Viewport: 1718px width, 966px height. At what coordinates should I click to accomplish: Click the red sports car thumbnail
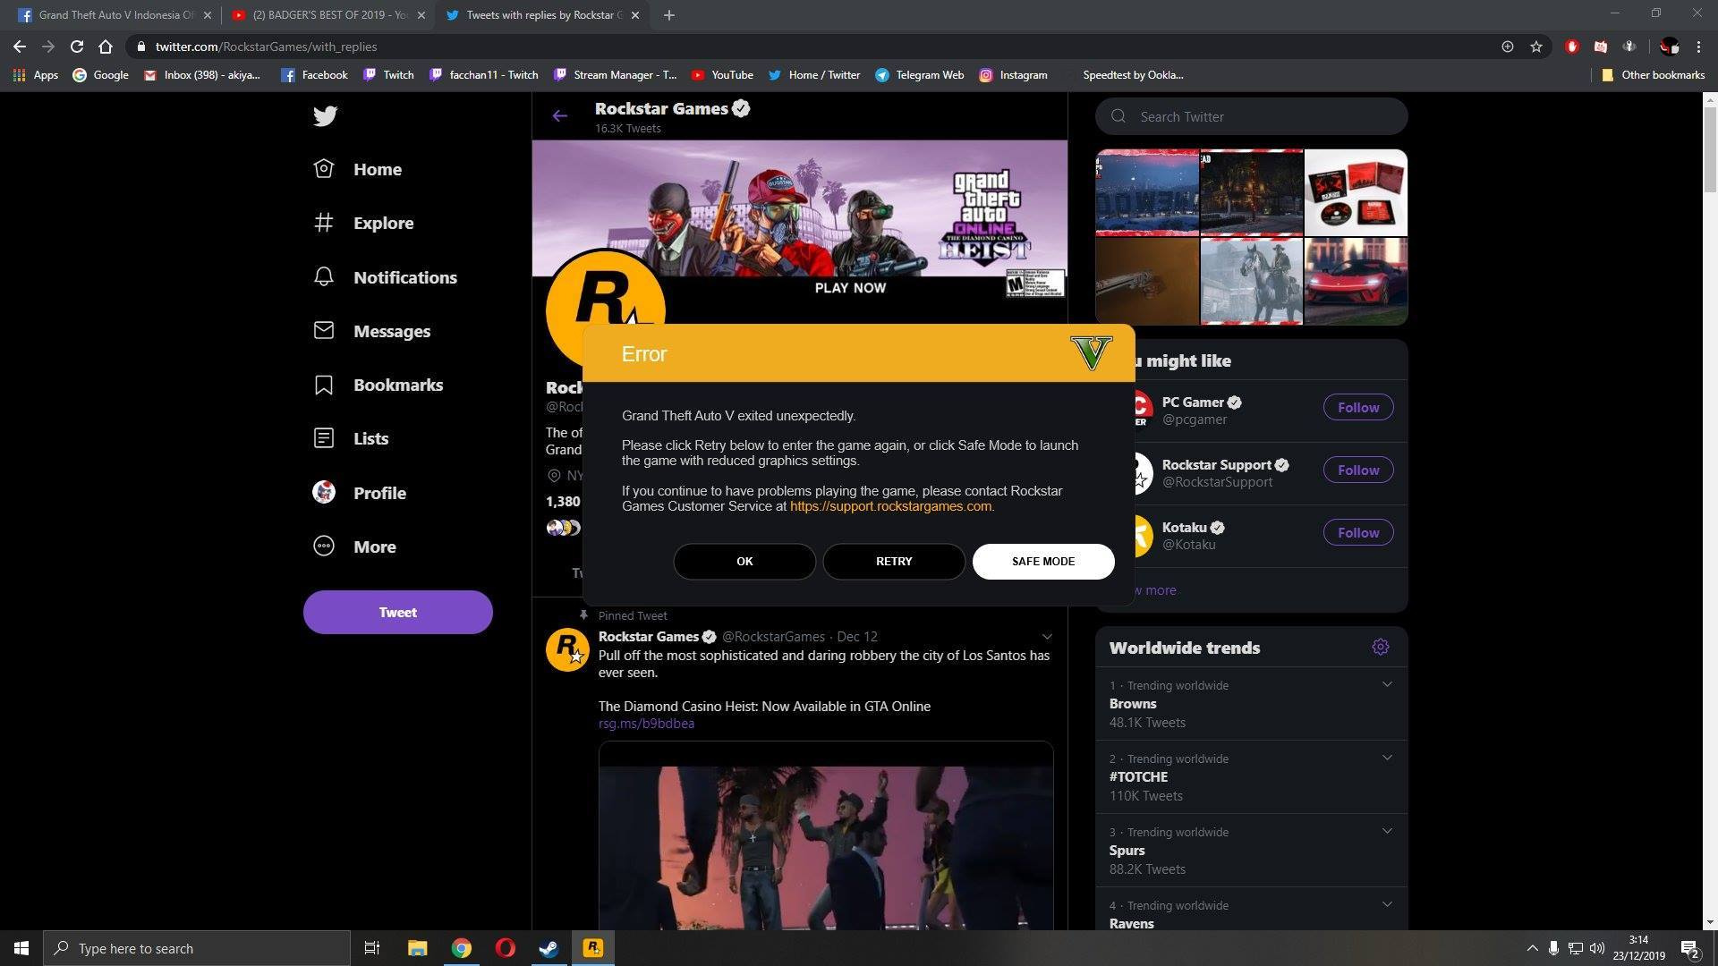1355,281
